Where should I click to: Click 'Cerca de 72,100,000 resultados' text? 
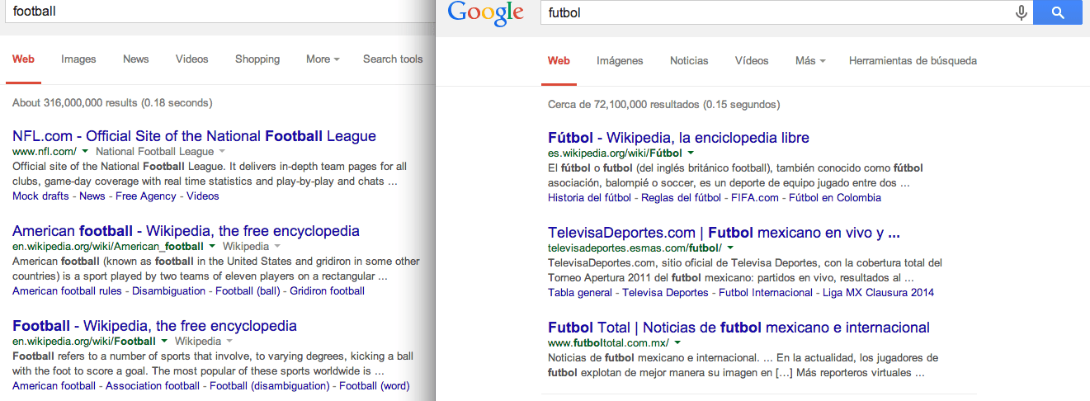coord(663,105)
